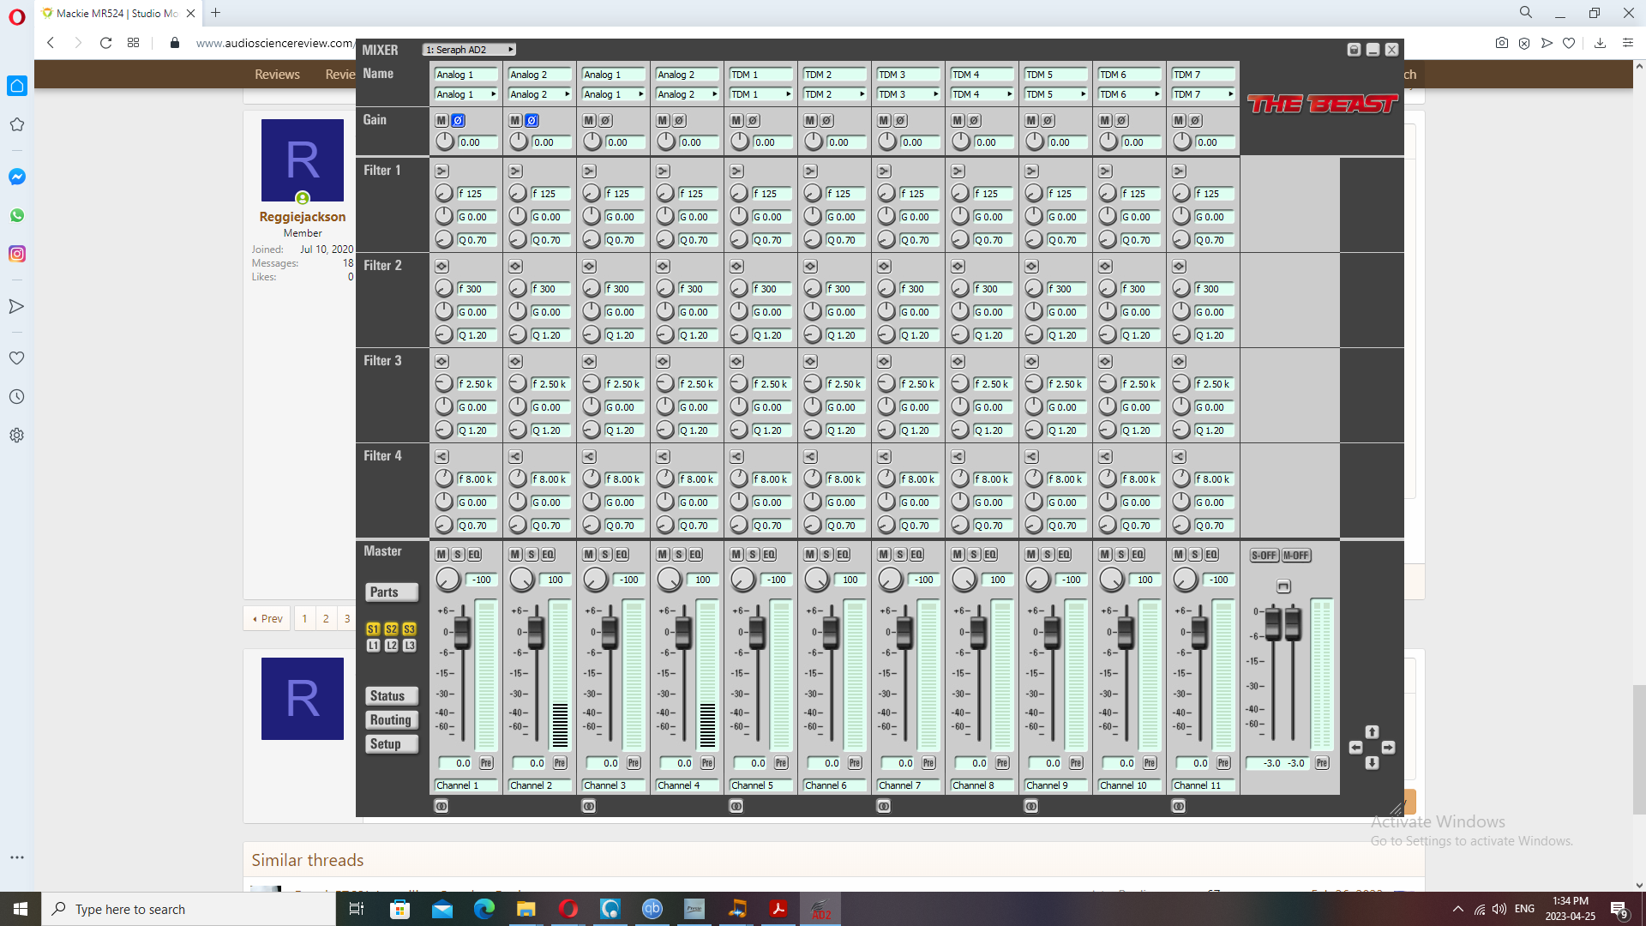Open the Routing panel
This screenshot has width=1646, height=926.
tap(392, 720)
